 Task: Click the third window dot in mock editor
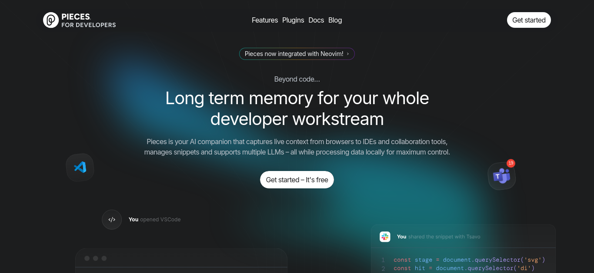coord(104,258)
